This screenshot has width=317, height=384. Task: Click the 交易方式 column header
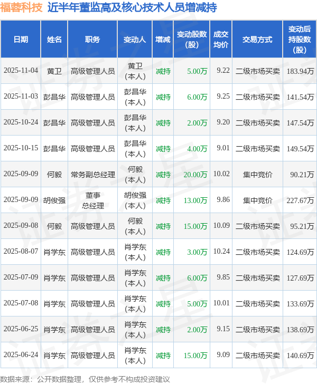coord(257,39)
